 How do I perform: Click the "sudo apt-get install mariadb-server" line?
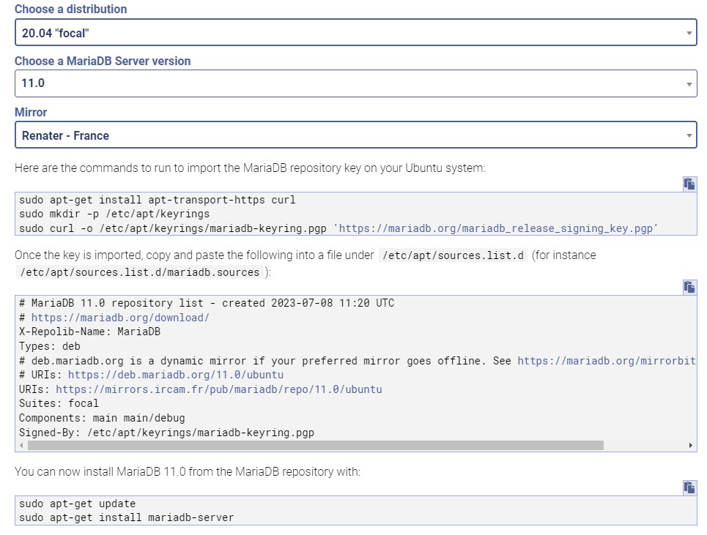(127, 517)
